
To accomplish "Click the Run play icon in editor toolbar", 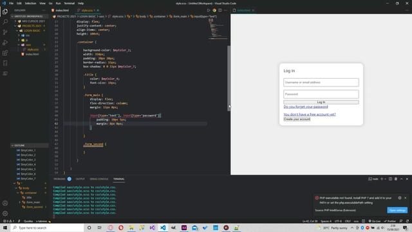I will click(209, 10).
